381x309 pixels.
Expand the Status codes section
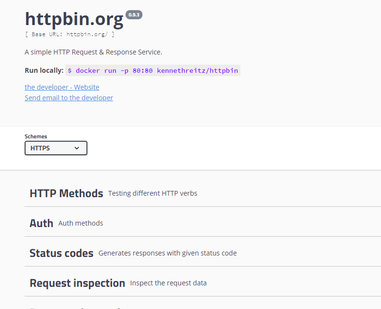tap(61, 253)
